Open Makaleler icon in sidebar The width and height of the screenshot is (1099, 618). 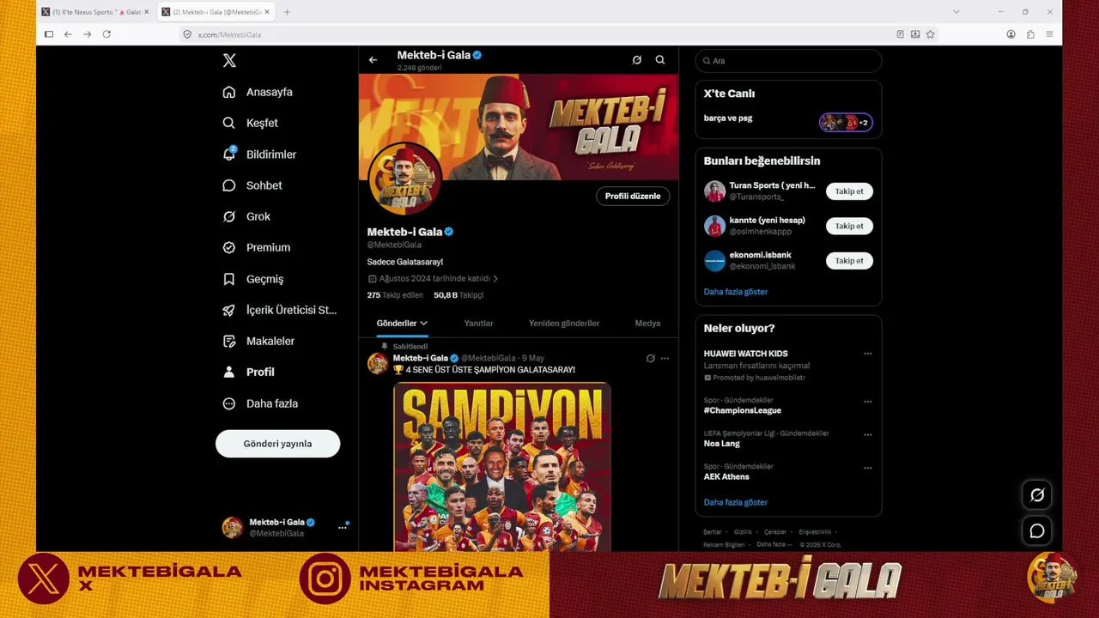click(228, 341)
